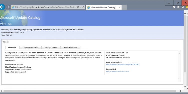Click the KB3192391 update title text

click(x=42, y=30)
